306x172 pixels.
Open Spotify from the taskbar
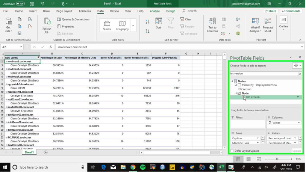pos(143,167)
